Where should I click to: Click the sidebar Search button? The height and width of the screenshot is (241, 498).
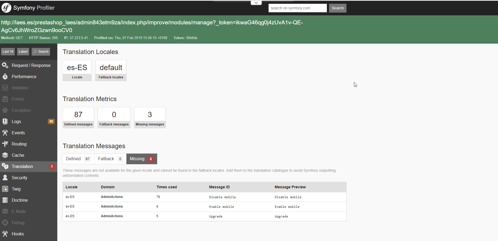click(x=41, y=52)
